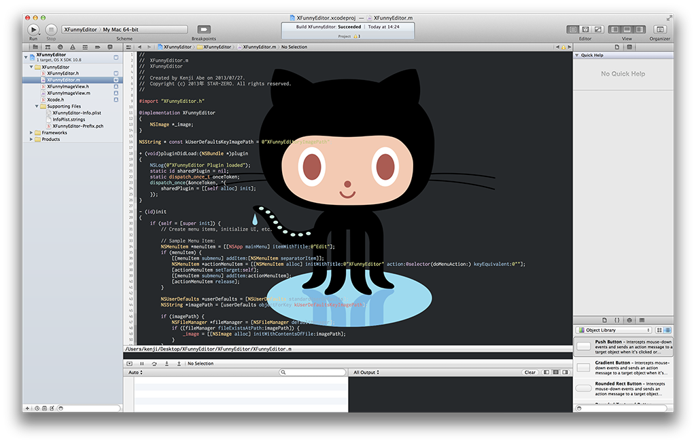This screenshot has height=443, width=696.
Task: Open the All Output filter menu
Action: [366, 372]
